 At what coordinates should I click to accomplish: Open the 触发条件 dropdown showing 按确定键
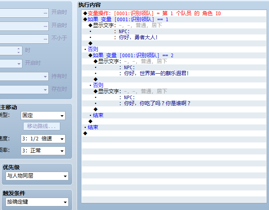(x=37, y=202)
